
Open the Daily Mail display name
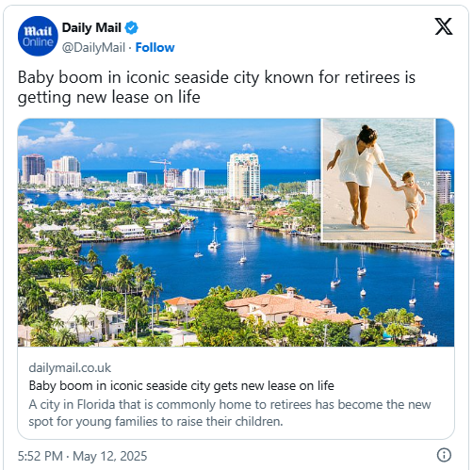(x=91, y=27)
